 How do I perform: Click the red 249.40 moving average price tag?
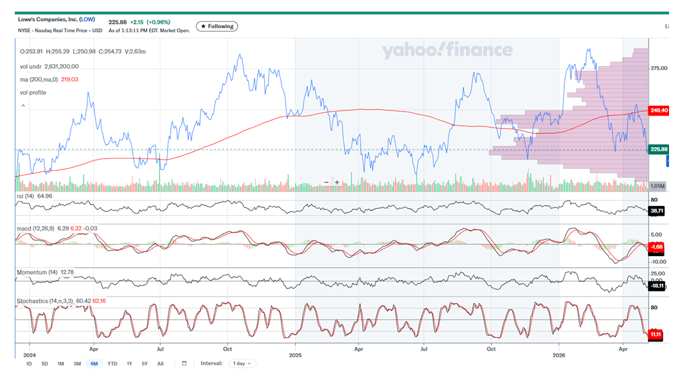[x=659, y=110]
